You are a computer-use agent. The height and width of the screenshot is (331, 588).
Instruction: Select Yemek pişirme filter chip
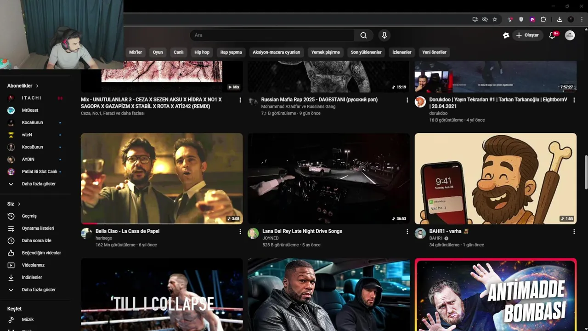pyautogui.click(x=326, y=52)
